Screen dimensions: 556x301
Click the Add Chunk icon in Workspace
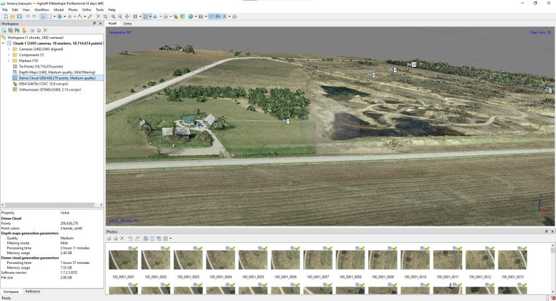pos(3,30)
